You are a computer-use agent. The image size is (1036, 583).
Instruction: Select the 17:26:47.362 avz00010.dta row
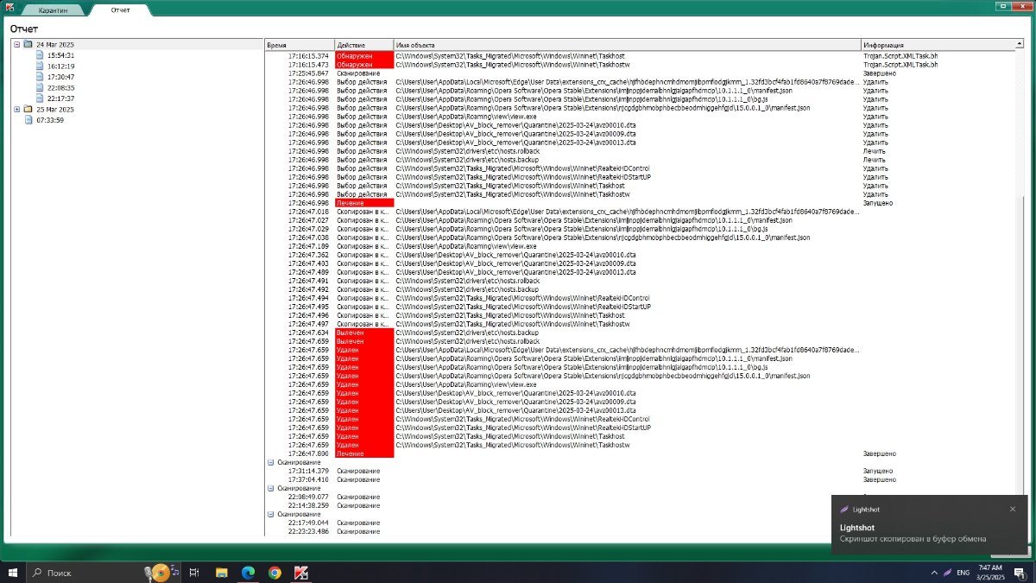(x=642, y=255)
